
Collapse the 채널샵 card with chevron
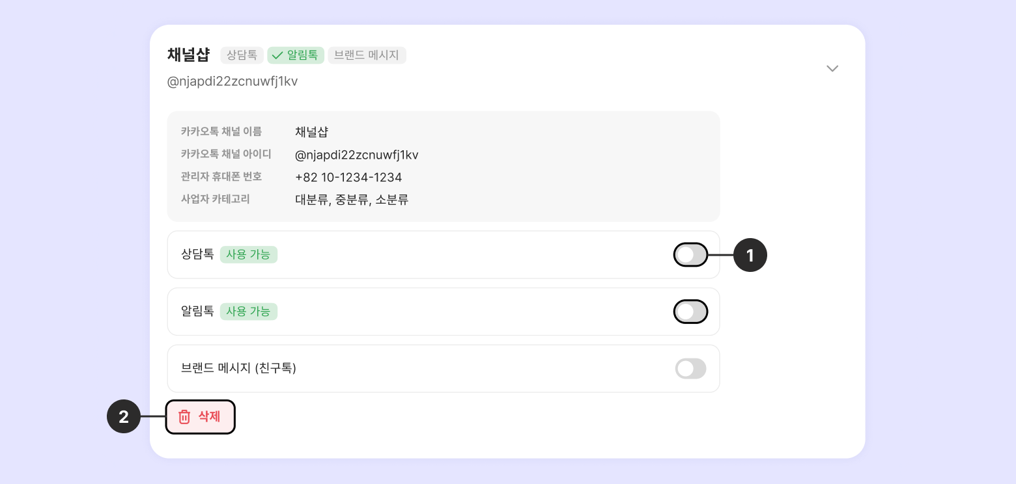832,68
